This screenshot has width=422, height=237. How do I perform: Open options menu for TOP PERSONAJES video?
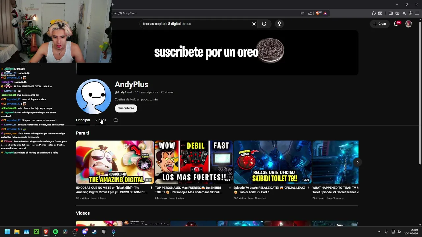click(x=230, y=188)
